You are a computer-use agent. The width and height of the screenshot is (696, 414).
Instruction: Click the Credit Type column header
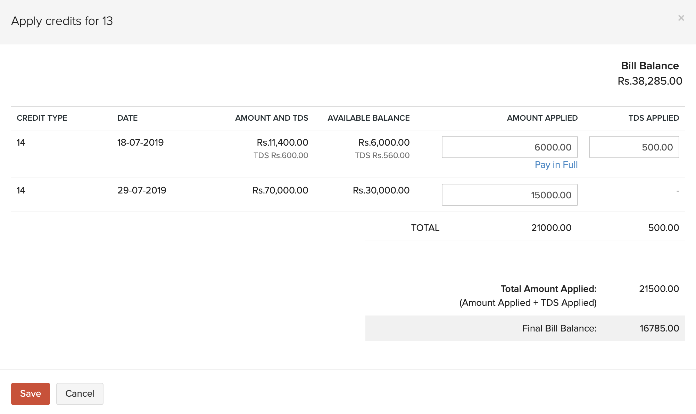pos(42,118)
